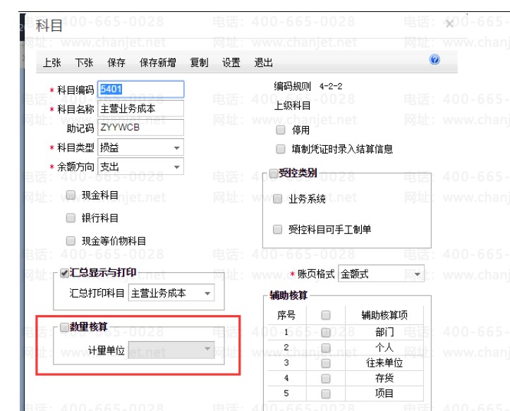Click 保存新增 in the toolbar

click(x=158, y=63)
